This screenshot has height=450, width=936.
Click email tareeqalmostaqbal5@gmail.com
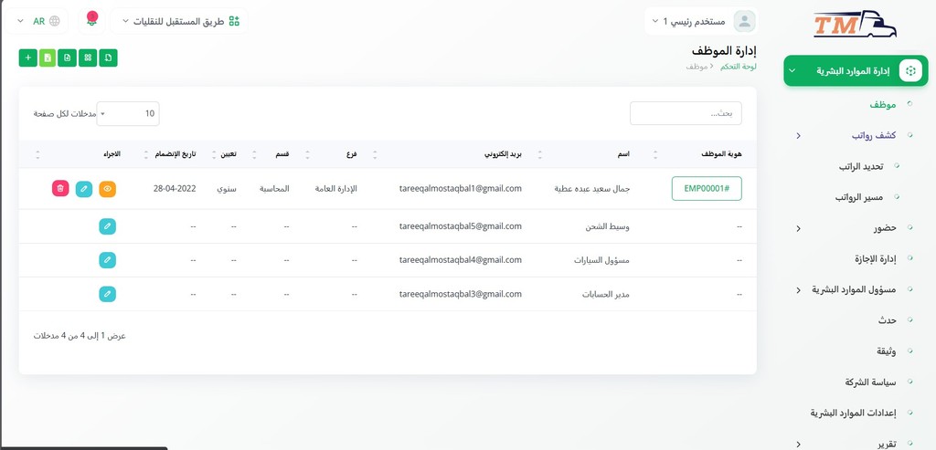tap(461, 226)
